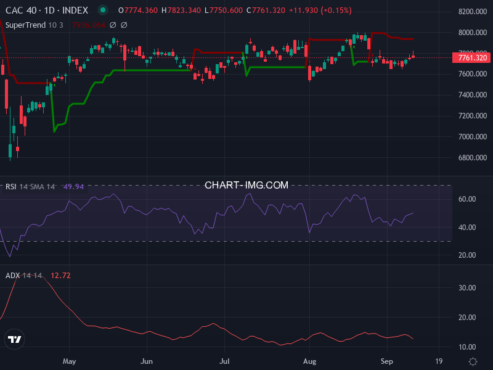Click the ADX value 12.72
Viewport: 493px width, 370px height.
click(x=60, y=276)
